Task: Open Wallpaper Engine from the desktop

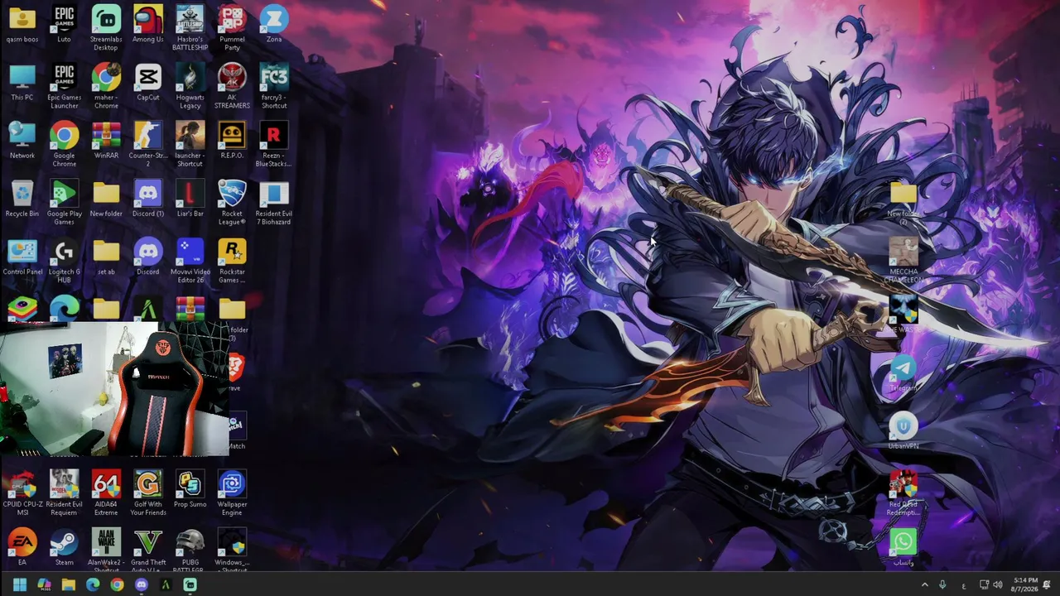Action: click(232, 493)
